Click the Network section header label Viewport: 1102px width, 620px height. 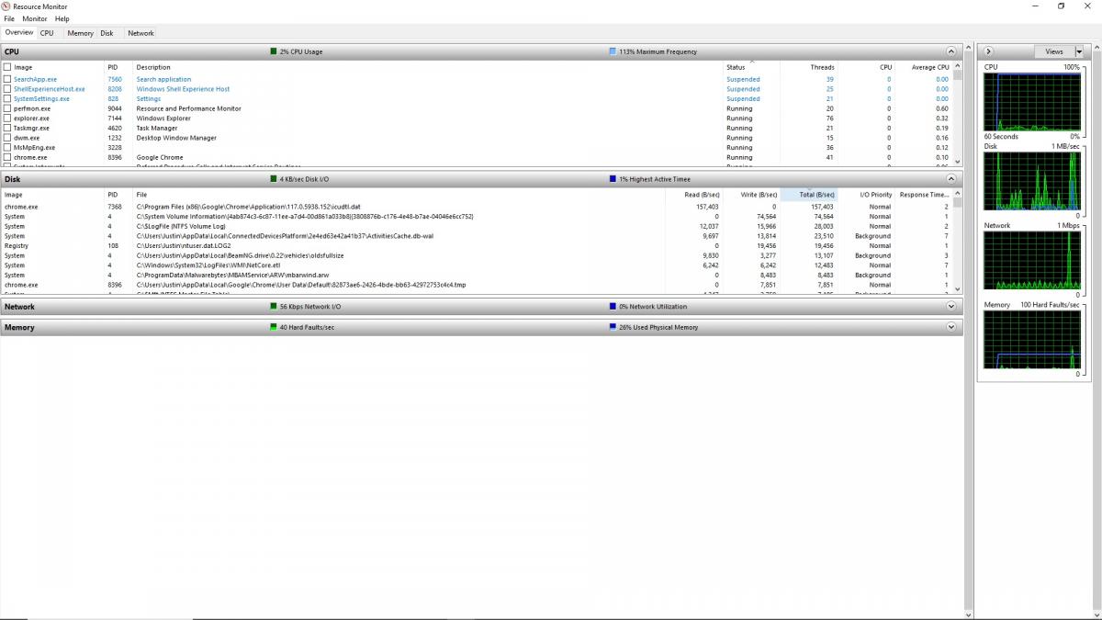point(19,307)
